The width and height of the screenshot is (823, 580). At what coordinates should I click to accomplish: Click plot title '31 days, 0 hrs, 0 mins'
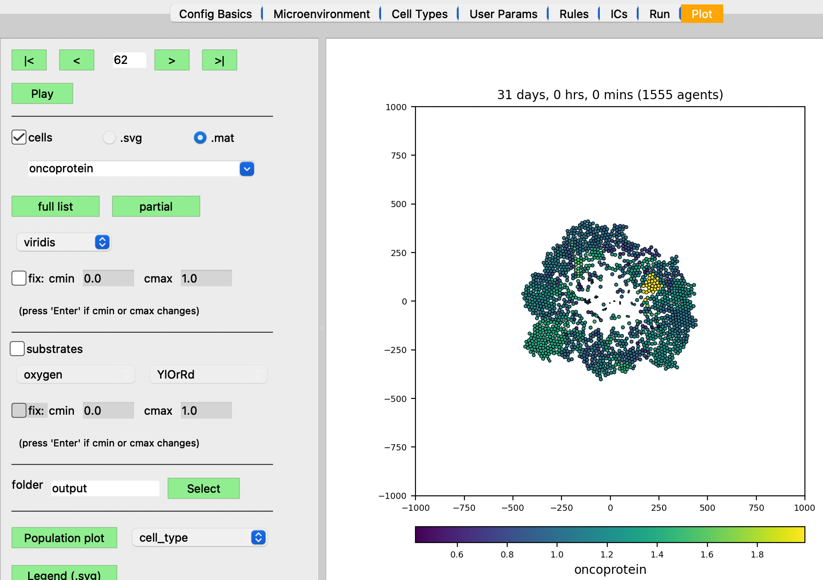(610, 95)
